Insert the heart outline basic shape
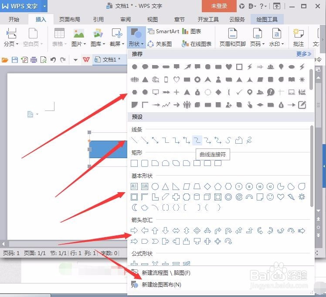Viewport: 326px width, 297px height. click(x=281, y=197)
